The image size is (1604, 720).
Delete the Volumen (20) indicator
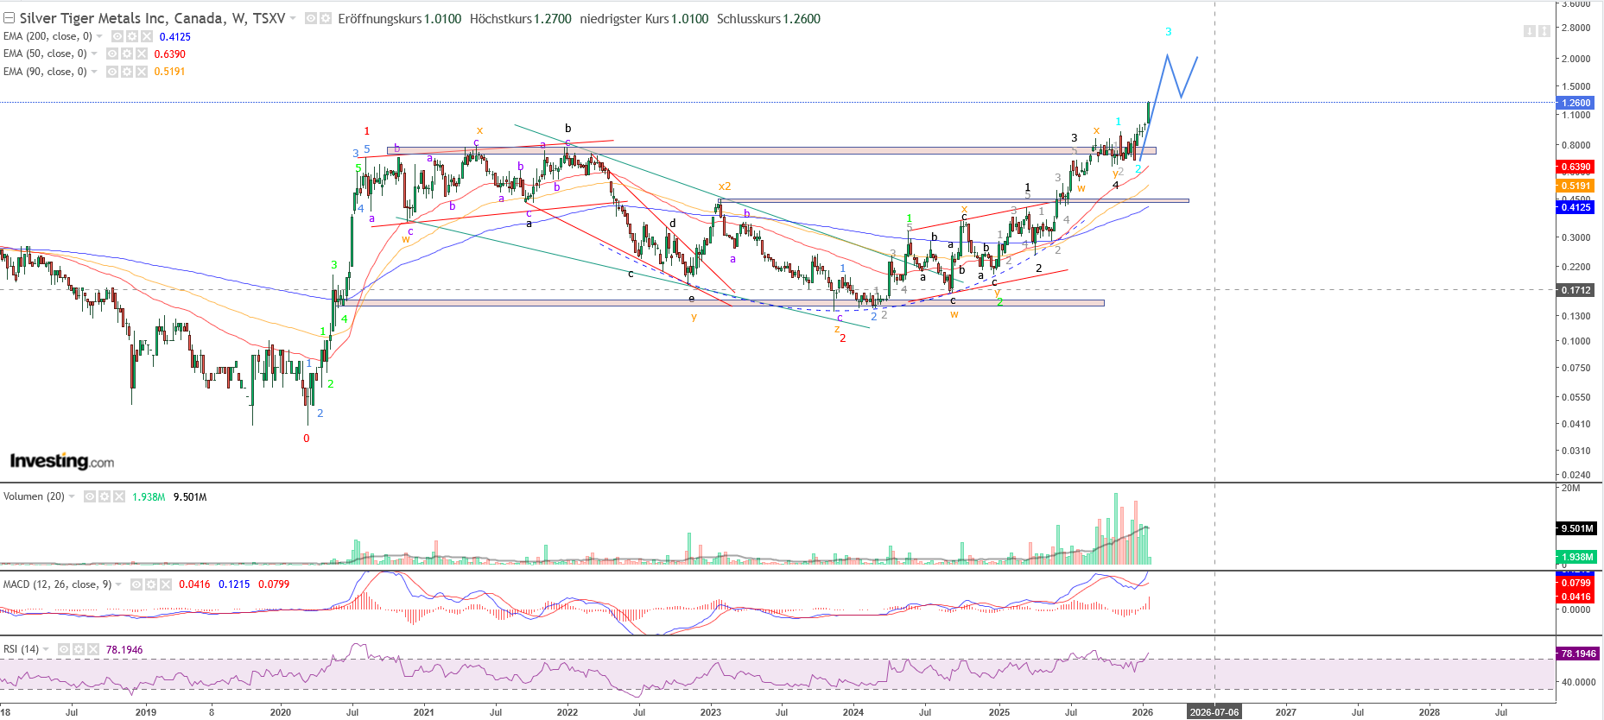(118, 496)
